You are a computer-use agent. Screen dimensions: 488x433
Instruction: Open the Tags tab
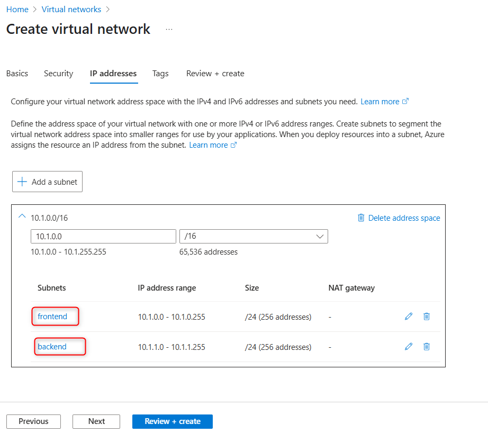click(x=160, y=74)
